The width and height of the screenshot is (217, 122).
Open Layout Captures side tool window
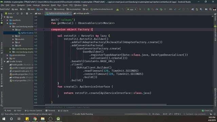[1, 99]
